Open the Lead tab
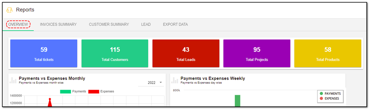 pos(146,25)
